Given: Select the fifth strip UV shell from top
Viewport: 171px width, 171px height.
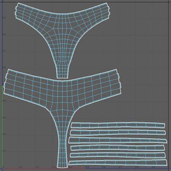Looking at the screenshot, I should click(x=118, y=155).
